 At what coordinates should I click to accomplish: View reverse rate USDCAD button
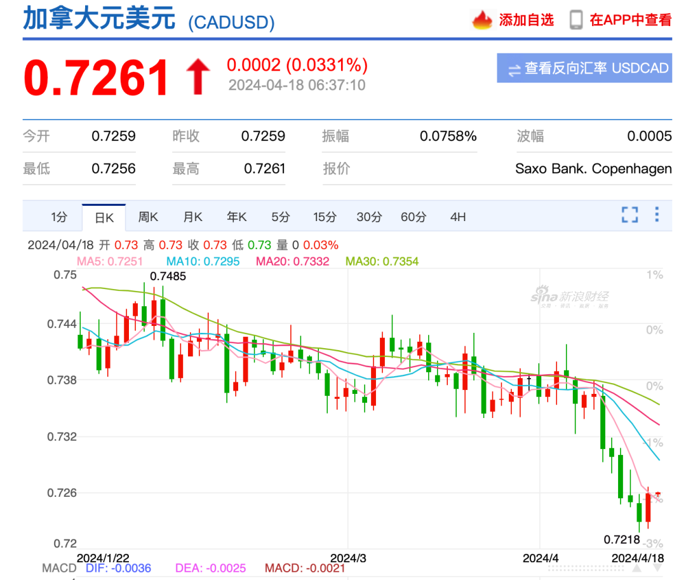click(584, 68)
